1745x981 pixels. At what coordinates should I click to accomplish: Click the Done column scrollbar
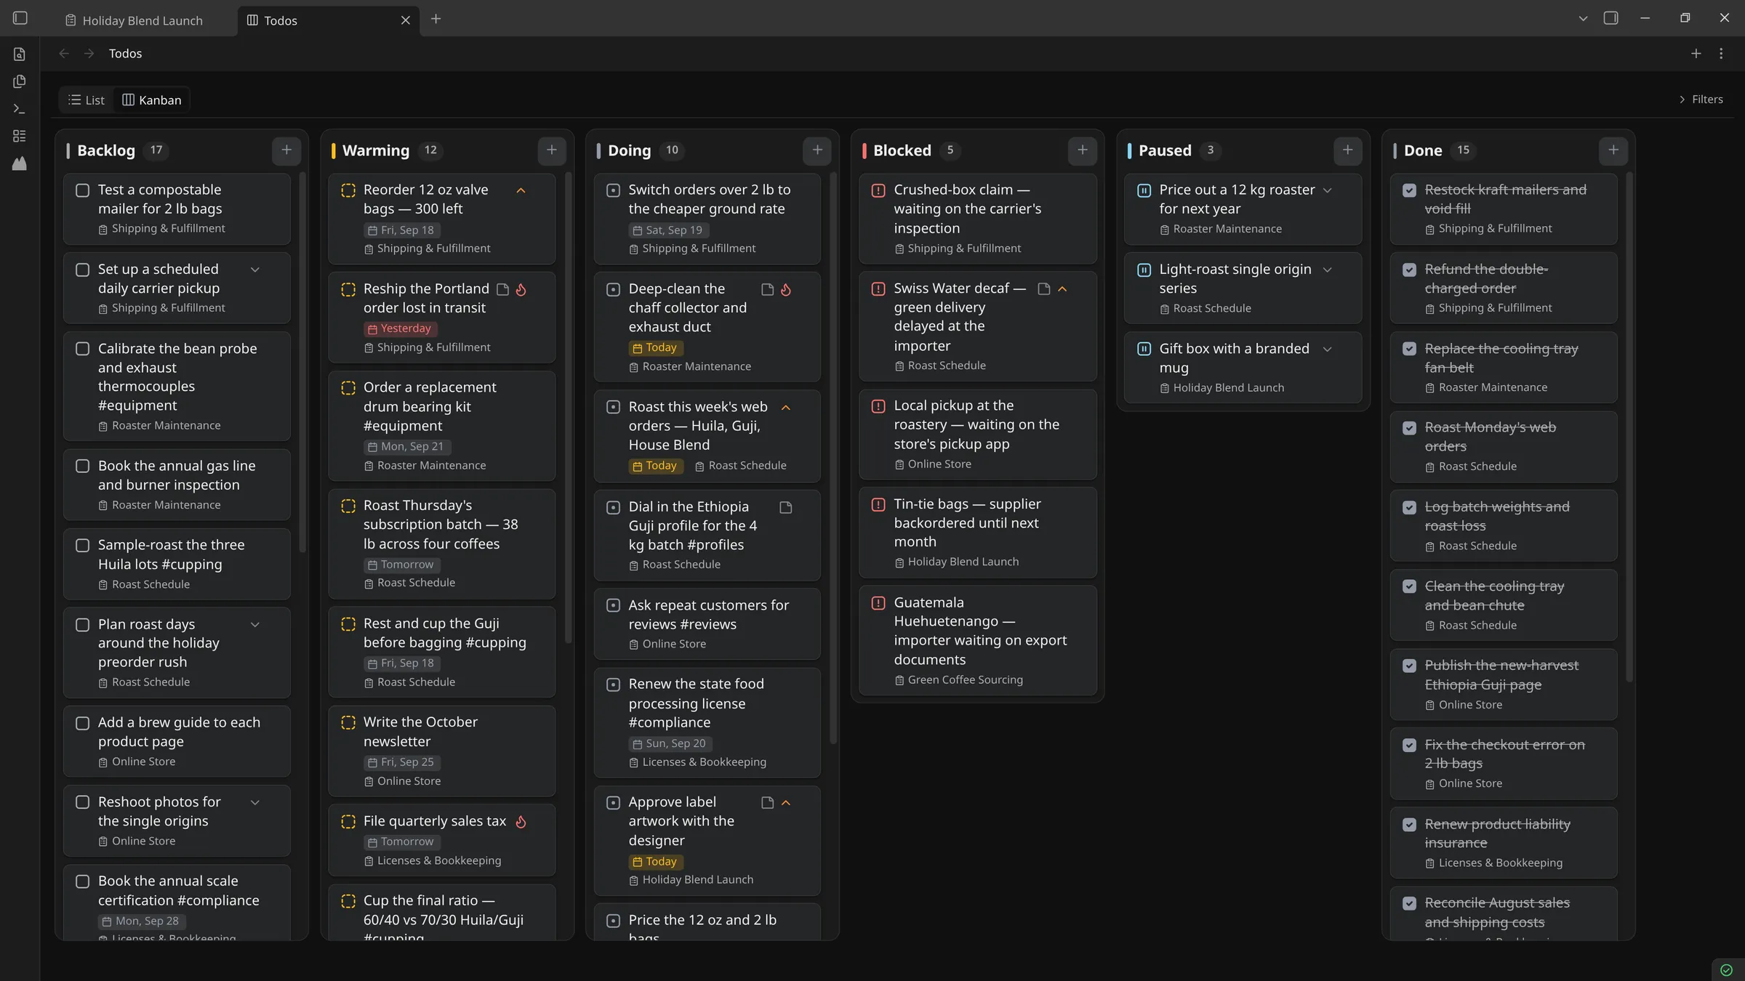1629,427
